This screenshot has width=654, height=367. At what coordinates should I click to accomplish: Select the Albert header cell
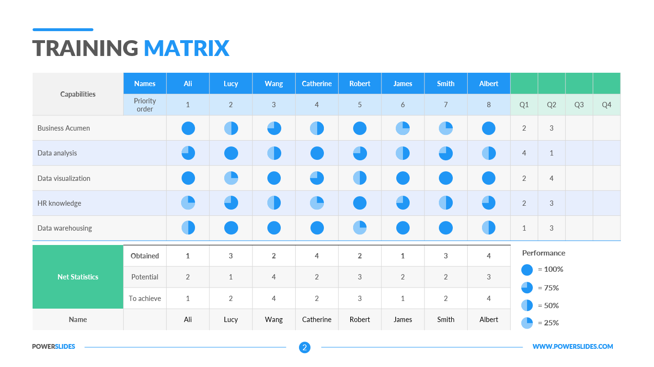click(489, 83)
